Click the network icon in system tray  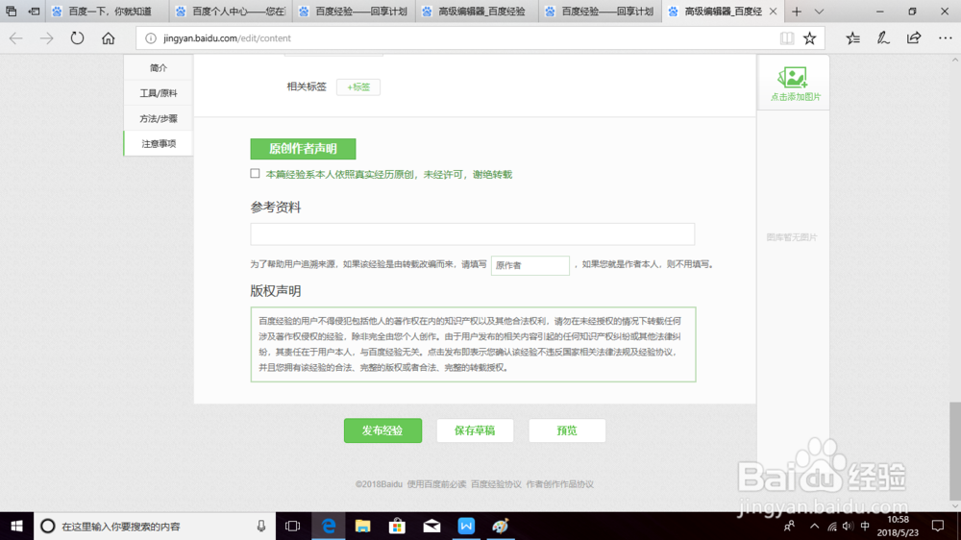tap(831, 526)
